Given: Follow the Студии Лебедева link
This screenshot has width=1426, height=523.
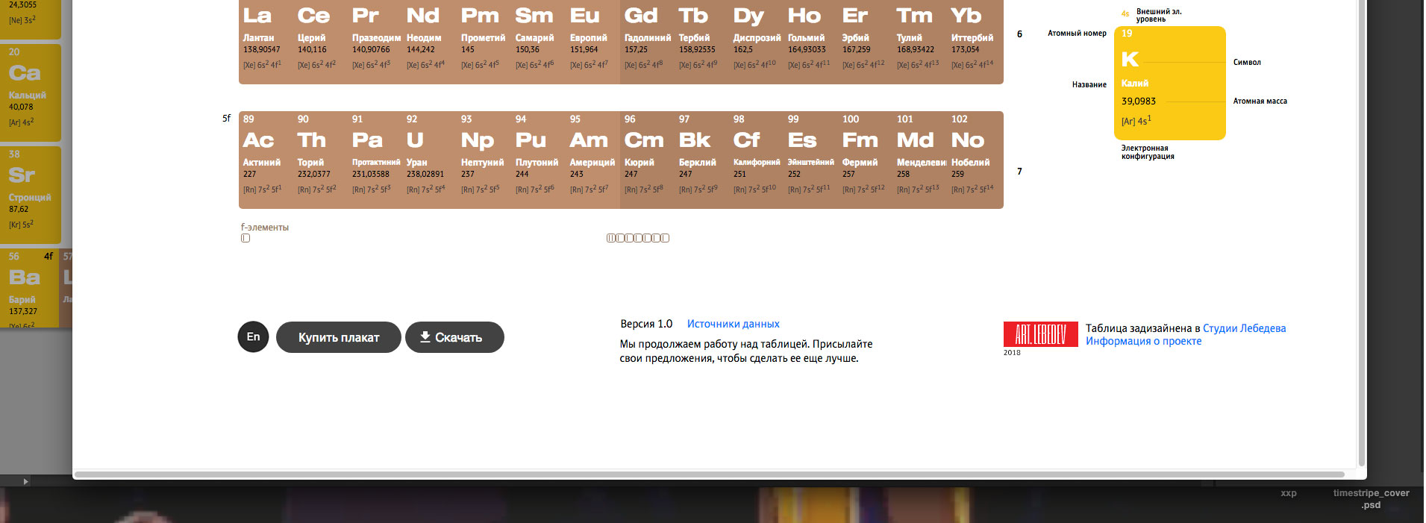Looking at the screenshot, I should [1244, 328].
